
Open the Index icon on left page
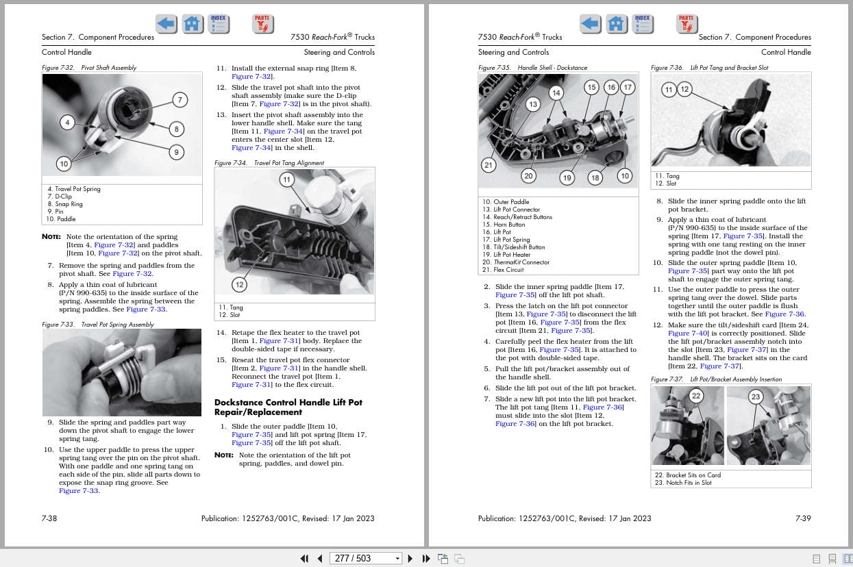218,24
